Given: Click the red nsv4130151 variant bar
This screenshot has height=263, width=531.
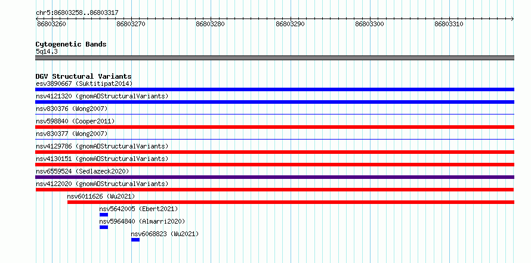Looking at the screenshot, I should [x=274, y=165].
